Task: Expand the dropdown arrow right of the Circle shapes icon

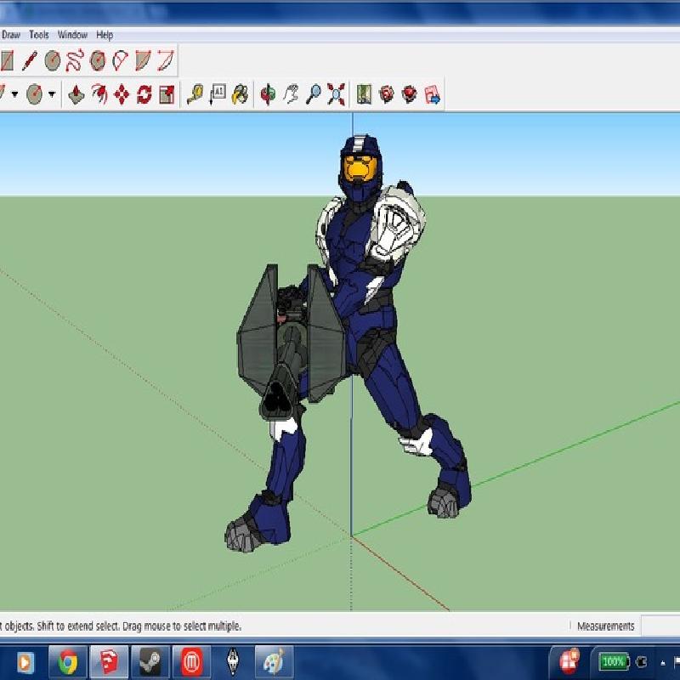Action: point(52,94)
